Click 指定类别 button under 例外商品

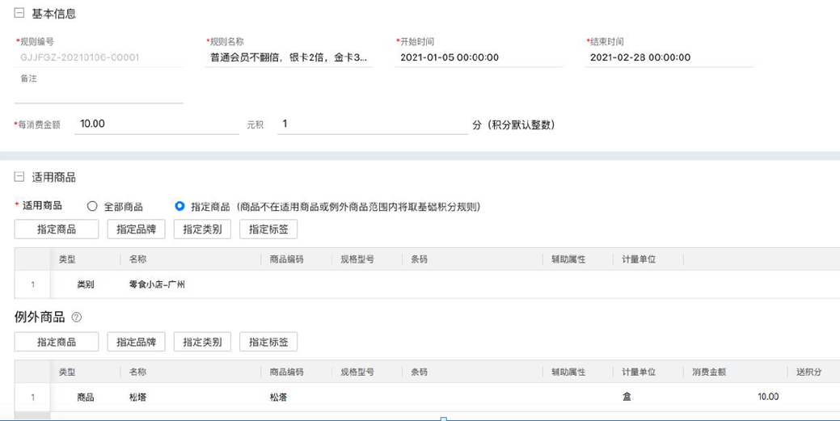pyautogui.click(x=202, y=342)
